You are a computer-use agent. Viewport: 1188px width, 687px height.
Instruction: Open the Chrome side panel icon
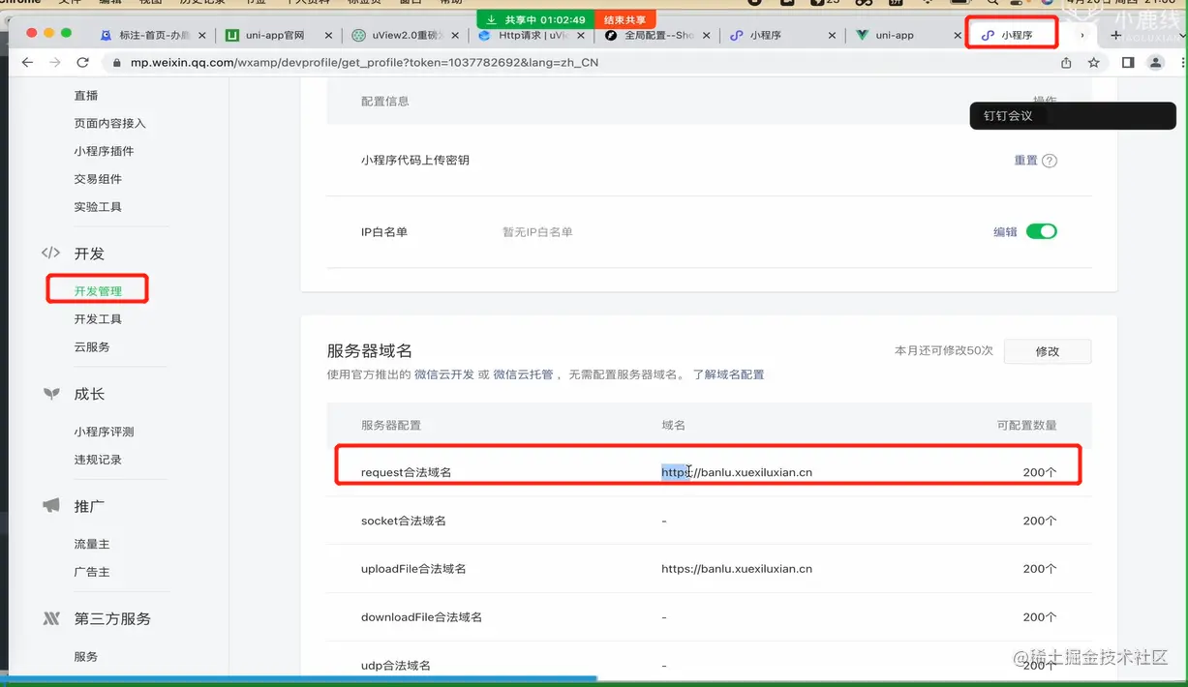pos(1128,63)
